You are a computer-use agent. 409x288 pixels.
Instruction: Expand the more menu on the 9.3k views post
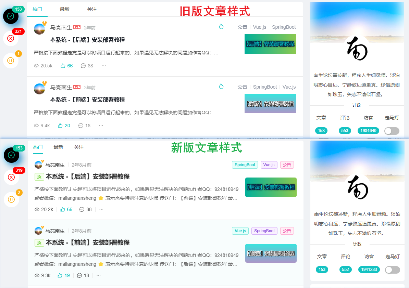(99, 275)
